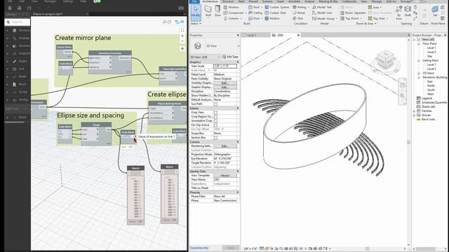Select the Wall tool in Revit
Viewport: 449px width, 252px height.
click(x=208, y=11)
